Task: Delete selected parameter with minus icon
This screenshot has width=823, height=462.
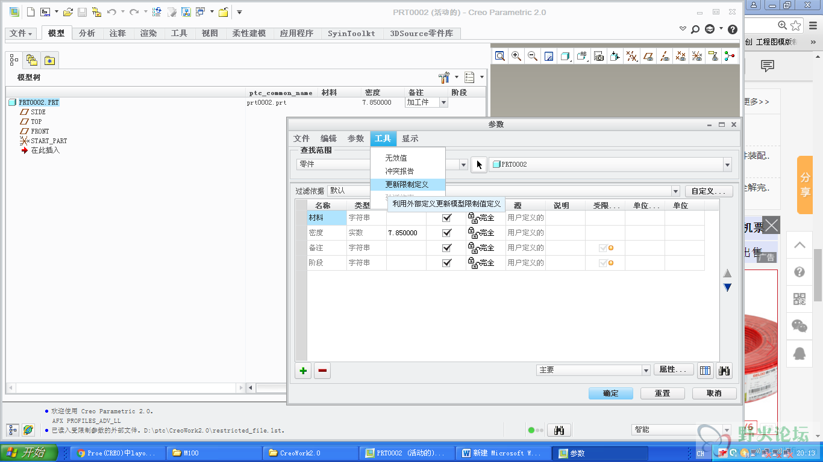Action: [322, 371]
